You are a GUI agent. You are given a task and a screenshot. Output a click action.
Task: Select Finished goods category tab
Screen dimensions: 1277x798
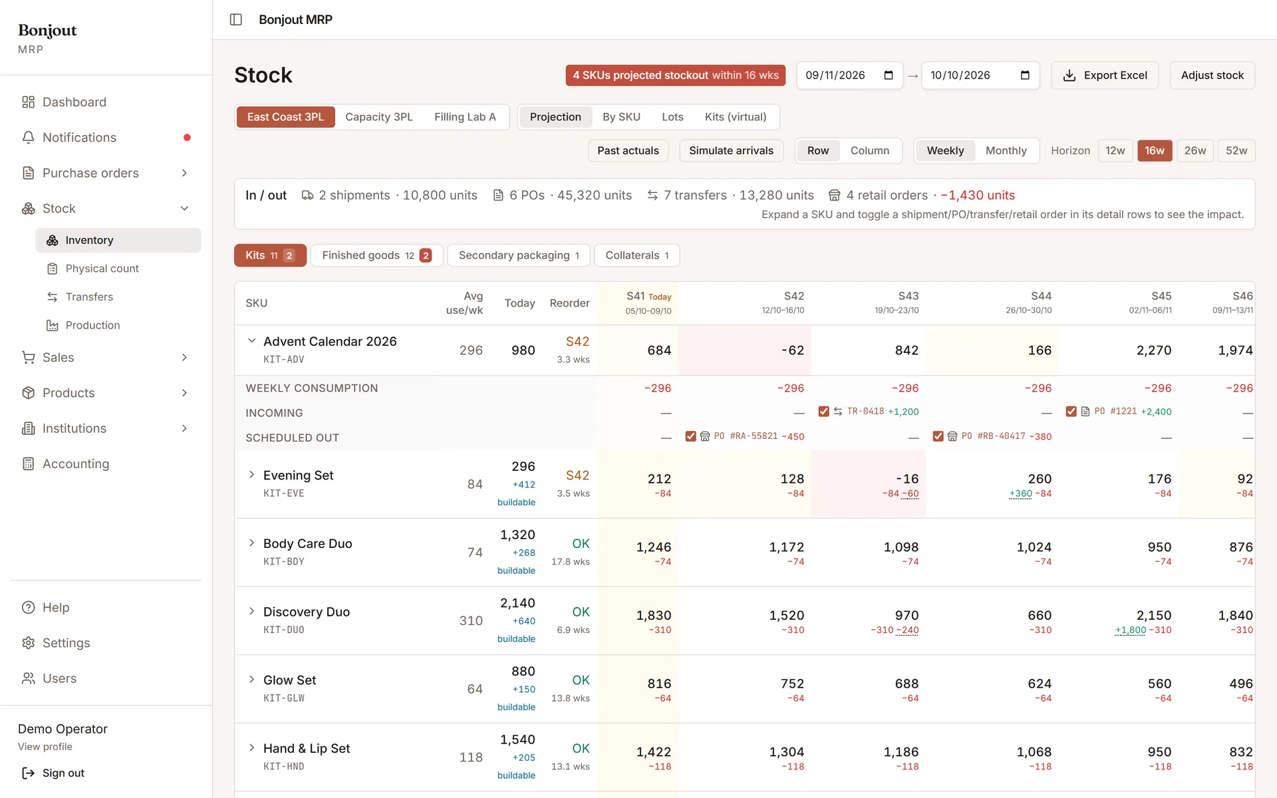click(x=376, y=255)
